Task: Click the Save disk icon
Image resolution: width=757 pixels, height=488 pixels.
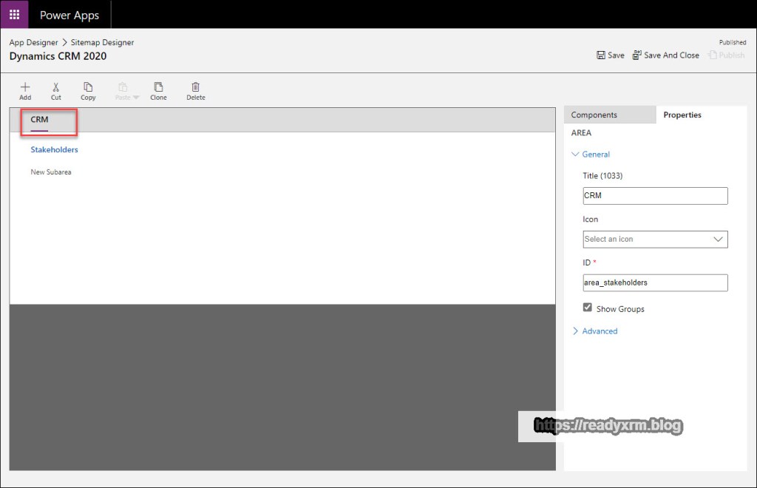Action: [602, 55]
